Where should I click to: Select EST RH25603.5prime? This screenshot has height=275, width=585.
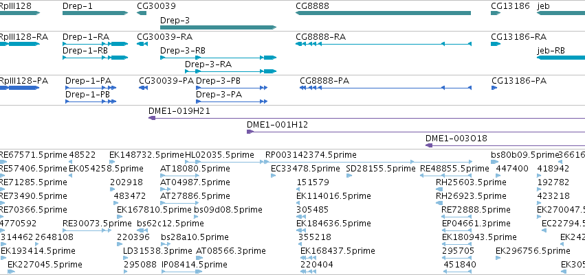coord(471,182)
